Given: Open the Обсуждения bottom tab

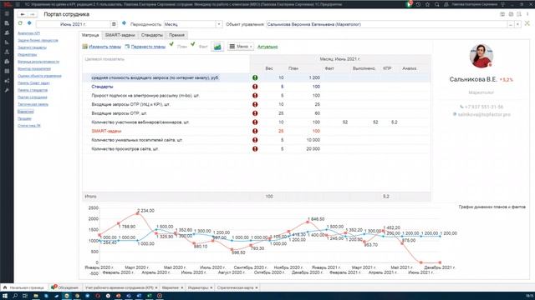Looking at the screenshot, I should click(65, 287).
